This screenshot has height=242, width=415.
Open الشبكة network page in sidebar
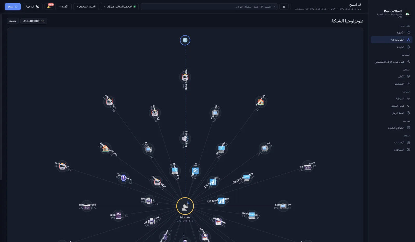[x=392, y=47]
